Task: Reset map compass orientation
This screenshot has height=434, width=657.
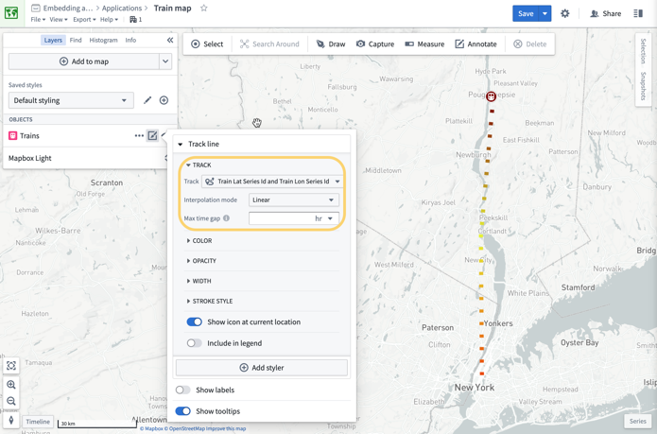Action: [11, 419]
